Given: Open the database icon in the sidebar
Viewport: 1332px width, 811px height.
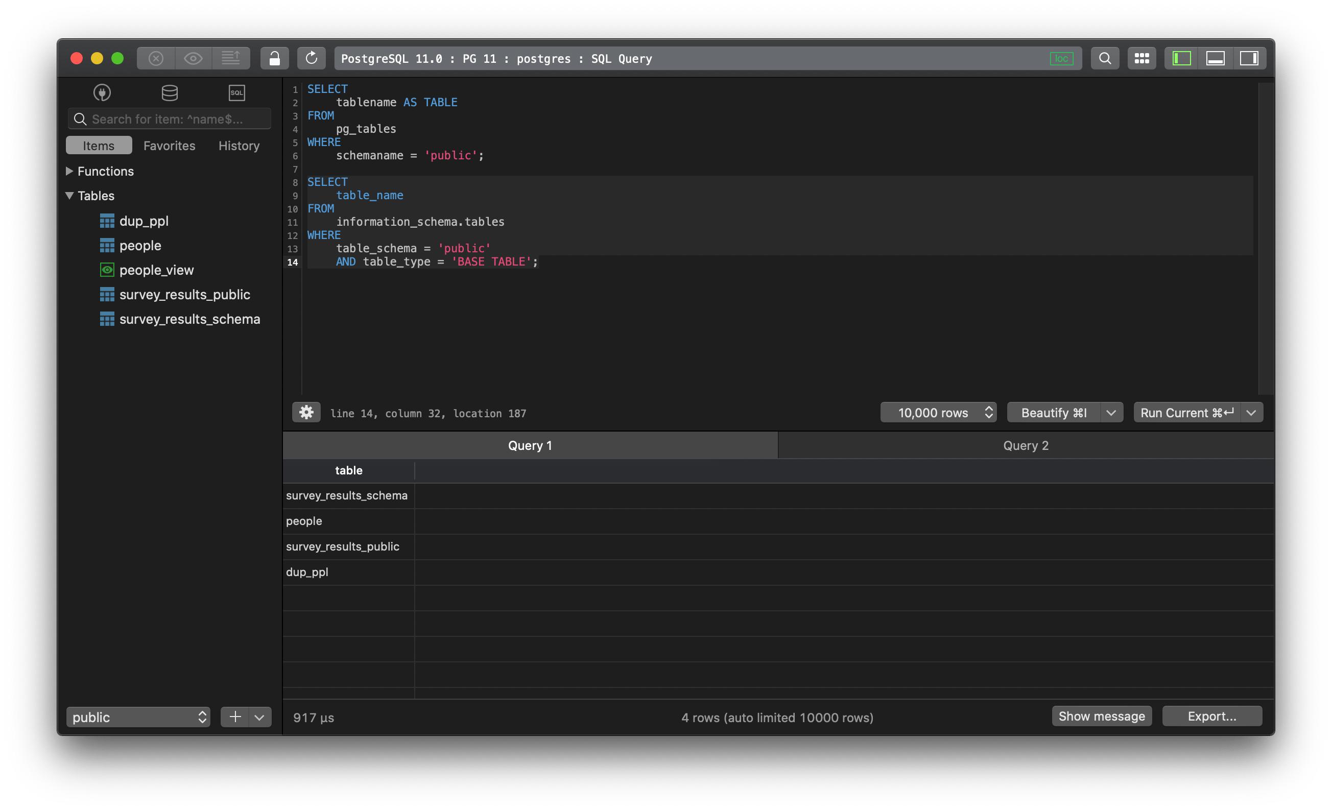Looking at the screenshot, I should coord(169,92).
